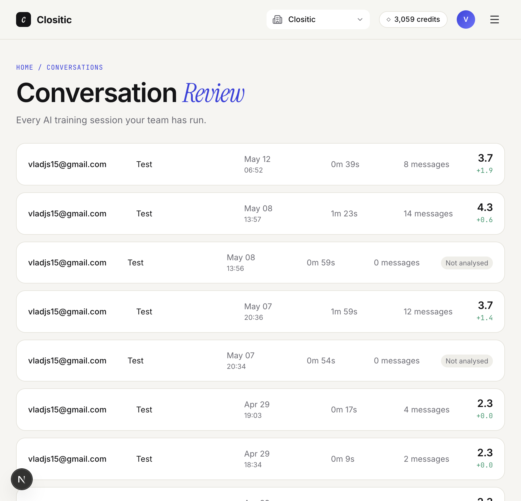This screenshot has width=521, height=501.
Task: Open the Apr 29 19:03 conversation
Action: 260,410
